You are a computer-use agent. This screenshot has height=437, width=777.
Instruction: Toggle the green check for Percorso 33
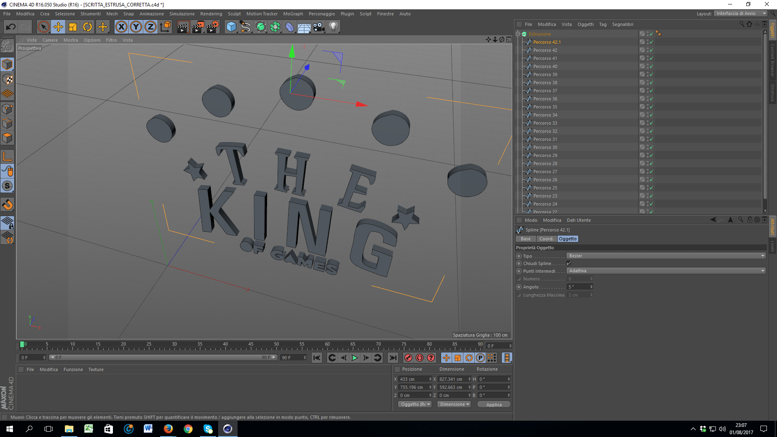(651, 123)
